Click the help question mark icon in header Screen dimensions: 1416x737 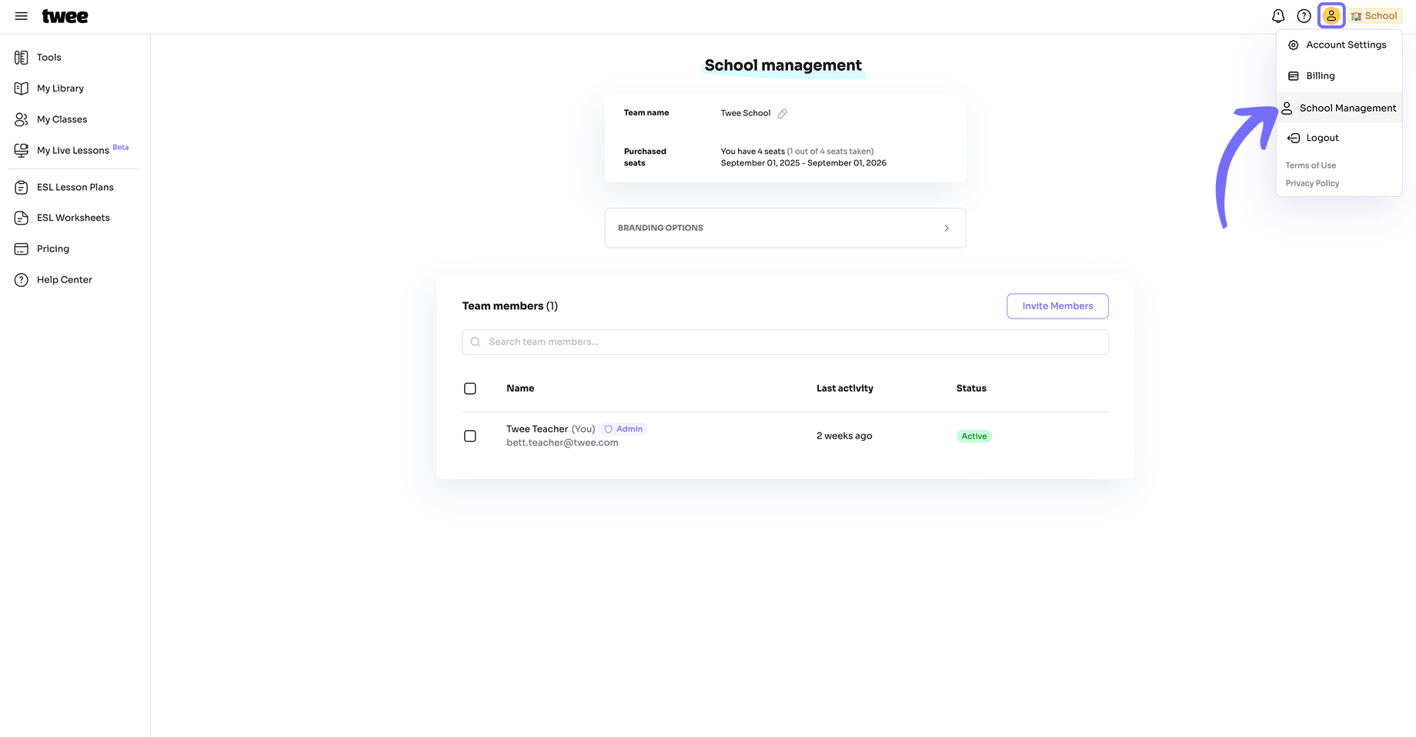[1304, 16]
